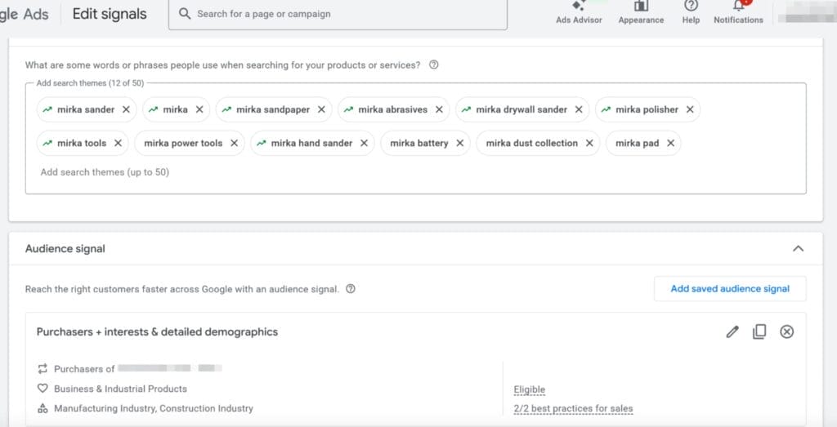Click the help icon beside audience signal description
The width and height of the screenshot is (837, 427).
[350, 289]
